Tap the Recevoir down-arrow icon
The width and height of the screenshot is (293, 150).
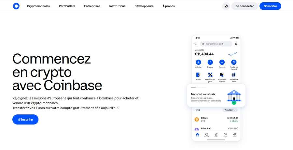coord(222,62)
